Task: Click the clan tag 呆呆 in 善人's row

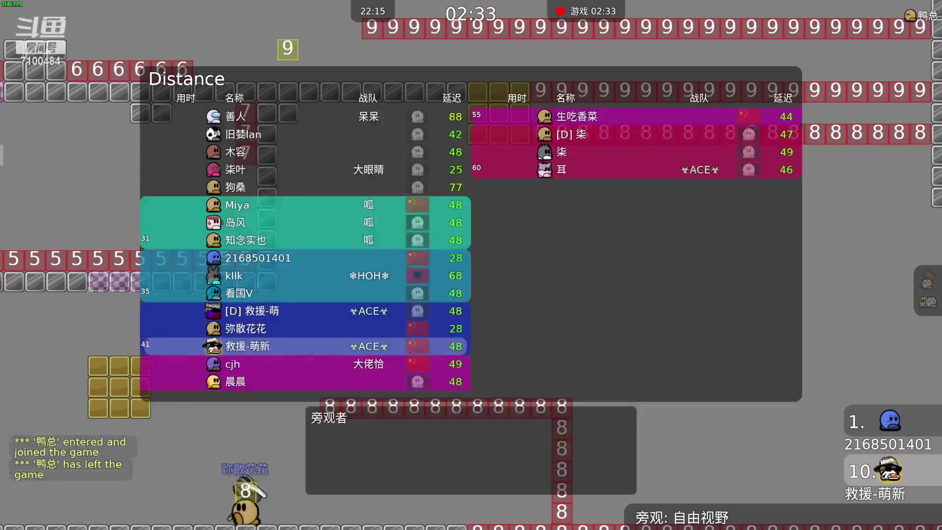Action: 368,116
